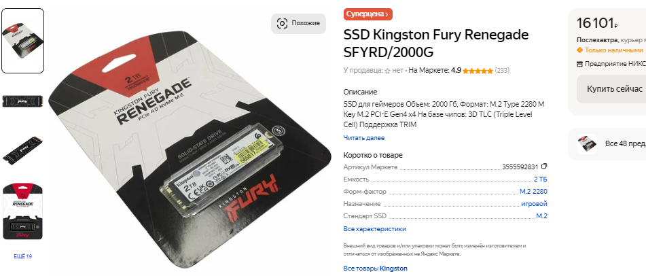Open all 48 offers card
The image size is (646, 276).
pos(607,144)
